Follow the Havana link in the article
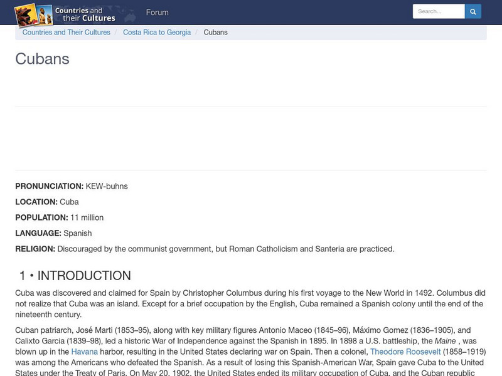Screen dimensions: 502x376 pyautogui.click(x=85, y=352)
